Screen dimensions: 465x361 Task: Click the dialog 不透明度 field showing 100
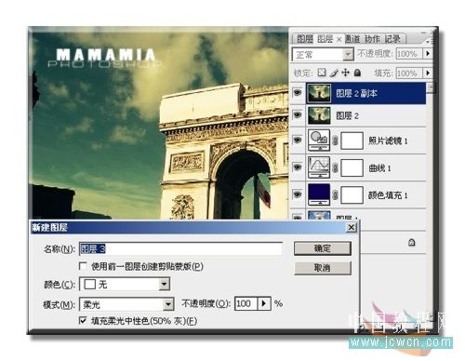click(x=246, y=303)
